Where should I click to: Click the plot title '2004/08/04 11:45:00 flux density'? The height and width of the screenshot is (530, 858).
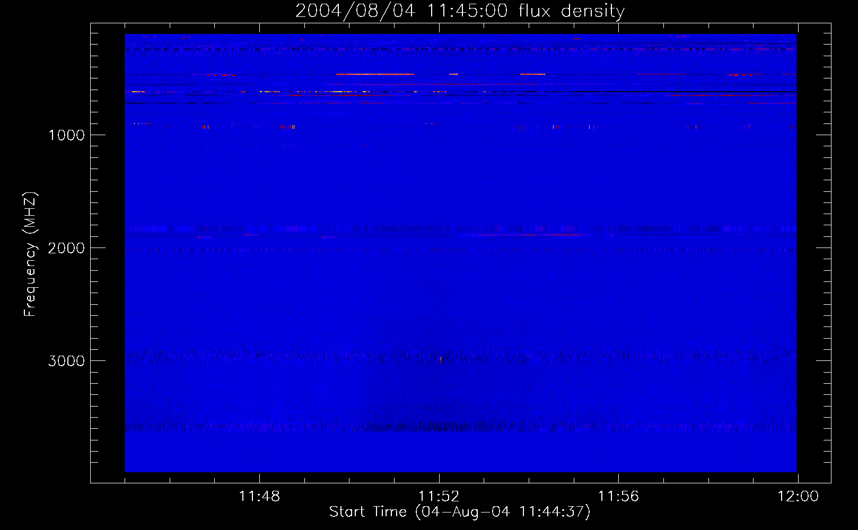tap(460, 11)
